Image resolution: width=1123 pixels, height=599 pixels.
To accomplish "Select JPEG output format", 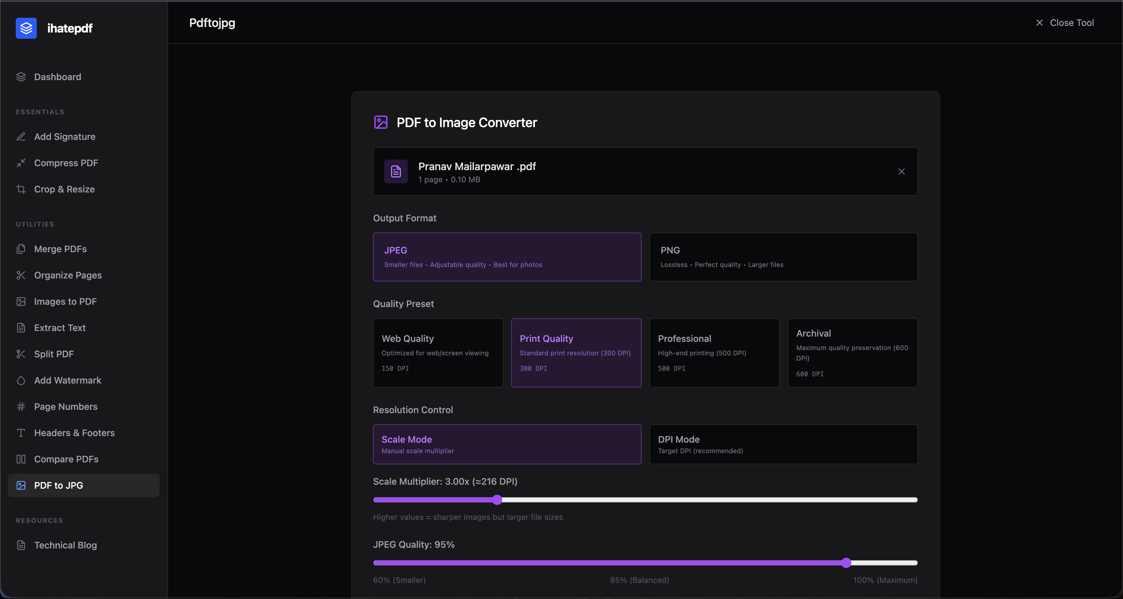I will (507, 257).
